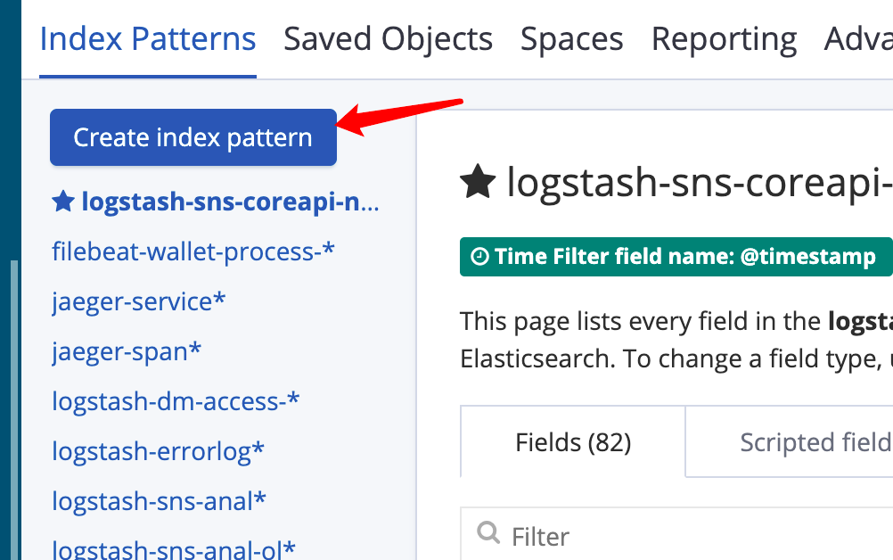893x560 pixels.
Task: Choose the logstash-dm-access-* index pattern
Action: pos(176,401)
